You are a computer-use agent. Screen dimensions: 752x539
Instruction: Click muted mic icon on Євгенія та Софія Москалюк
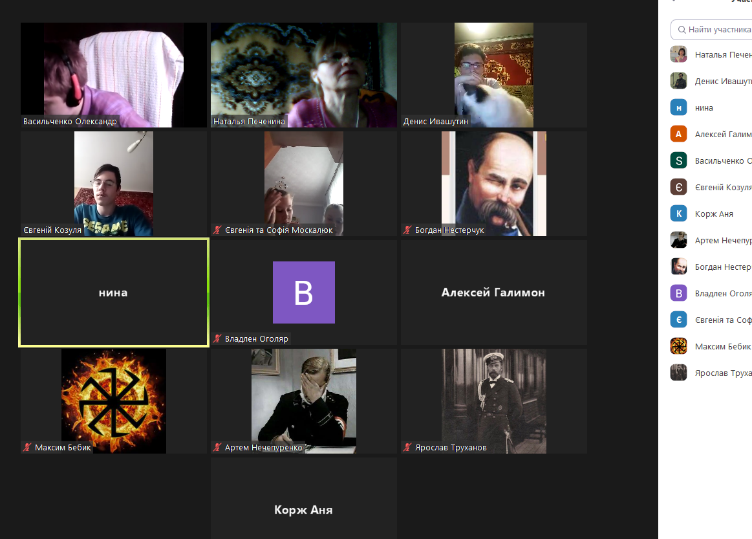pyautogui.click(x=217, y=230)
